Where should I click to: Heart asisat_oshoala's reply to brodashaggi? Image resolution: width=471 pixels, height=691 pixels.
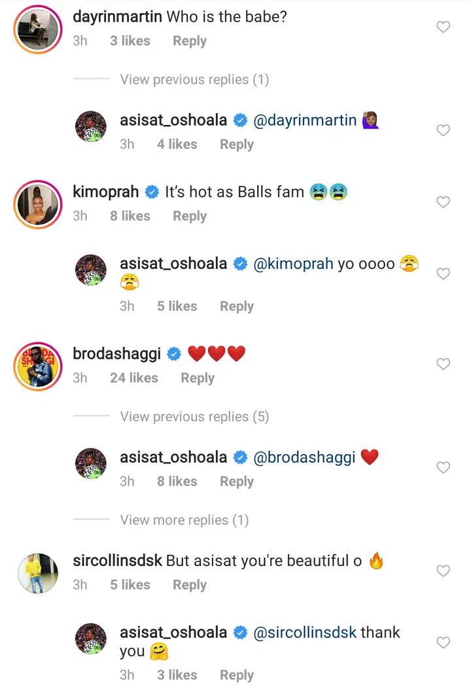tap(443, 467)
